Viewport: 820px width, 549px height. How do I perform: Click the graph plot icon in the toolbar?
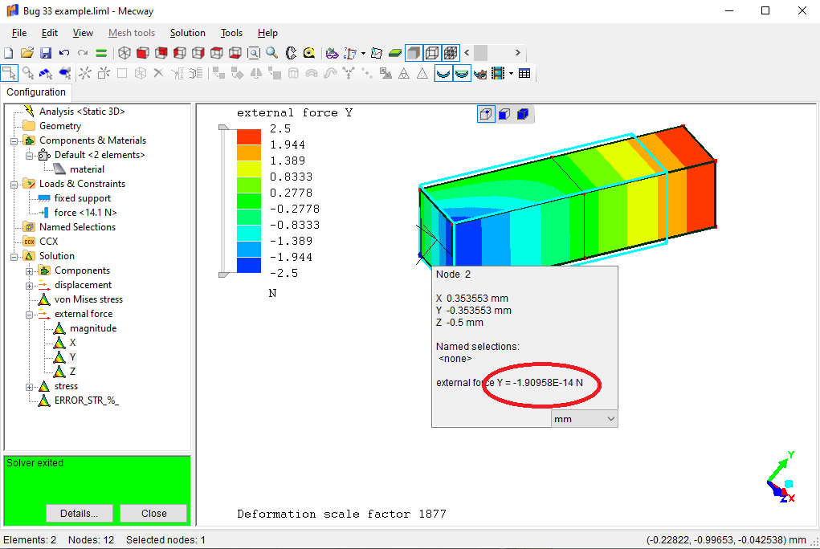click(377, 53)
